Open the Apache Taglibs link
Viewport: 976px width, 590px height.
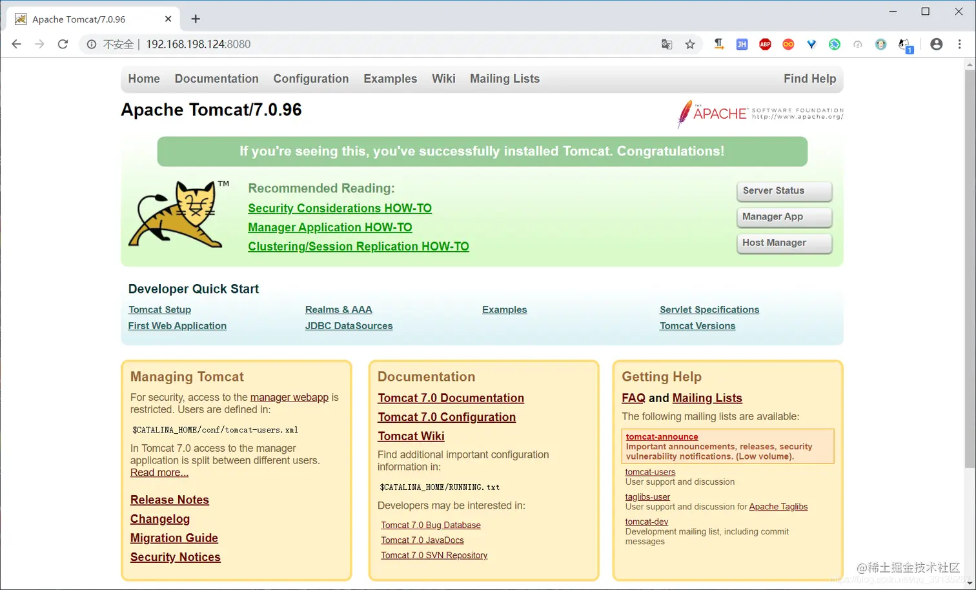pos(778,507)
